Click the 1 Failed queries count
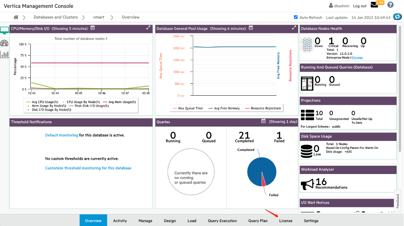The width and height of the screenshot is (404, 226). pos(279,135)
